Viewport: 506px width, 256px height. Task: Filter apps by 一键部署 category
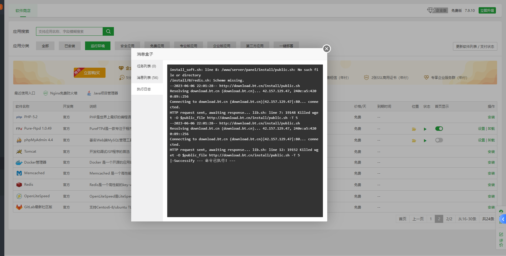[286, 45]
